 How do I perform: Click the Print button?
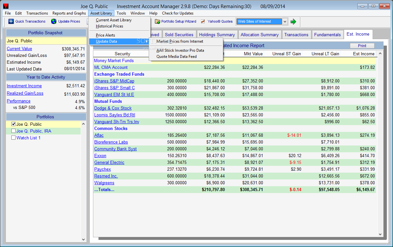tap(362, 46)
